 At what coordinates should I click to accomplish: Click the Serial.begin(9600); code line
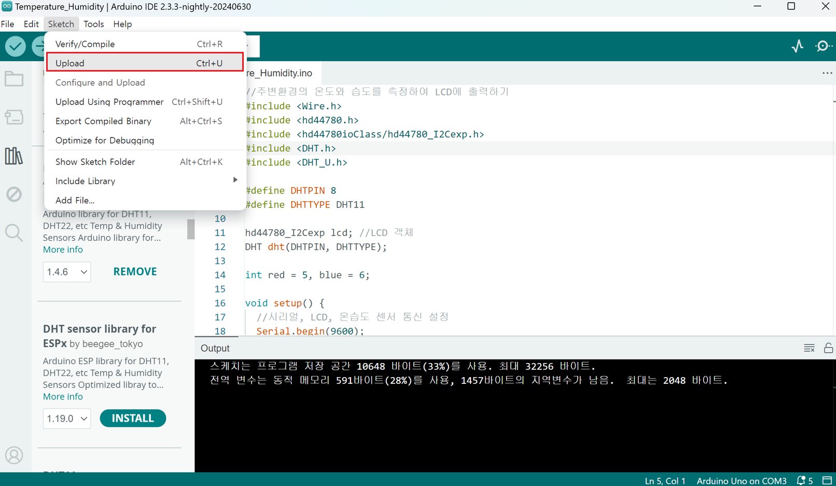point(310,331)
